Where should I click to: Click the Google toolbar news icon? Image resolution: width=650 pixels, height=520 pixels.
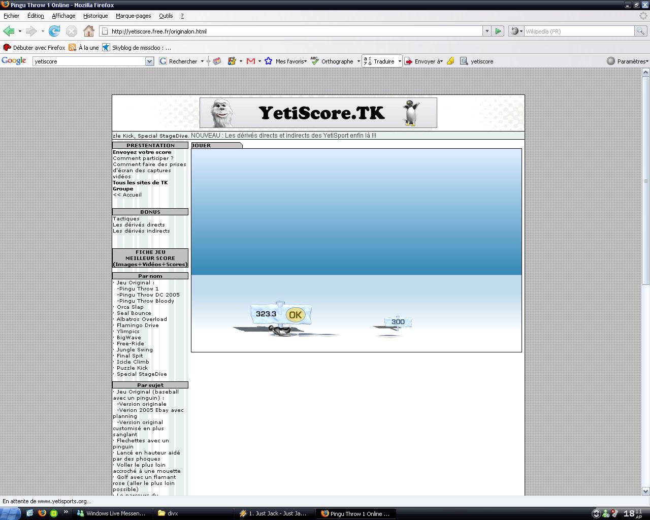217,61
